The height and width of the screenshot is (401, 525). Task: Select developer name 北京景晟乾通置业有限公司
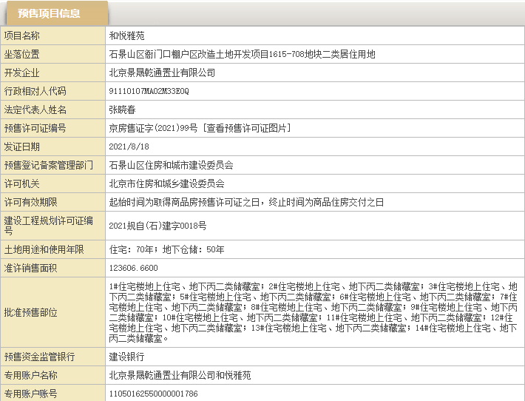[x=162, y=73]
